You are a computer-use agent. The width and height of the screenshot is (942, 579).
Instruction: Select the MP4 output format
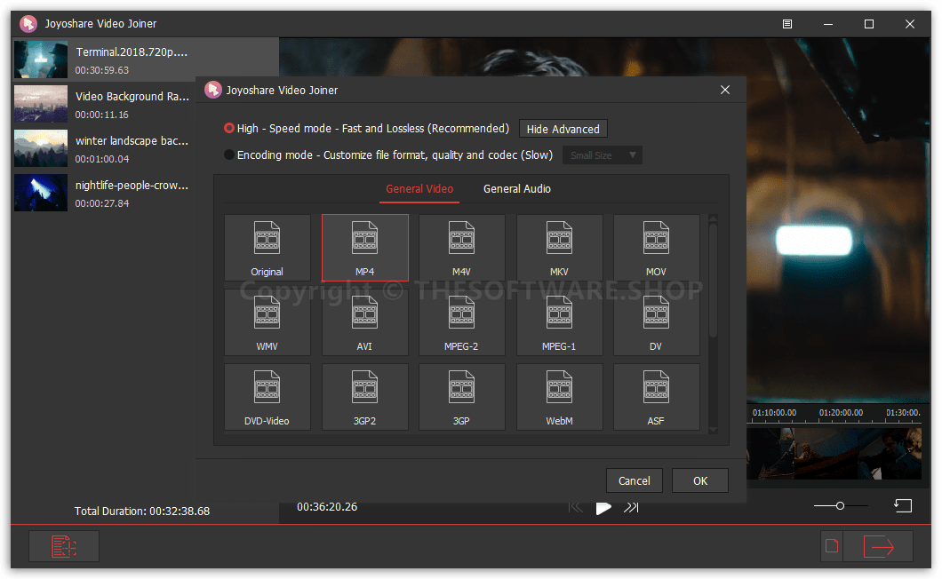pos(364,247)
